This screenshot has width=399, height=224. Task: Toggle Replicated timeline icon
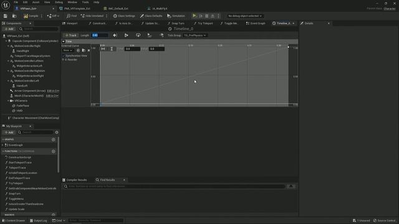click(150, 35)
